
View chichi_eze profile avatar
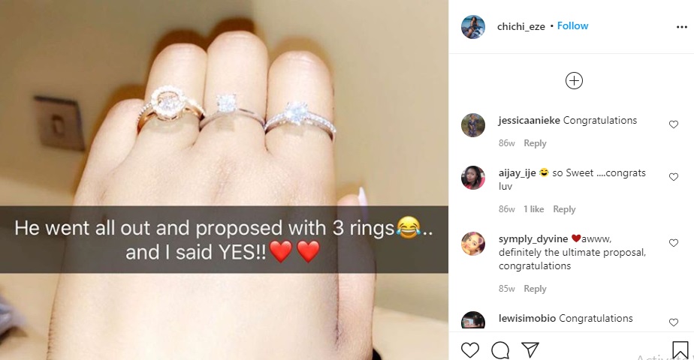tap(473, 27)
